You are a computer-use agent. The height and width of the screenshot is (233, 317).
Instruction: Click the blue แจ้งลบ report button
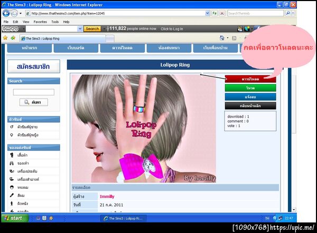250,97
